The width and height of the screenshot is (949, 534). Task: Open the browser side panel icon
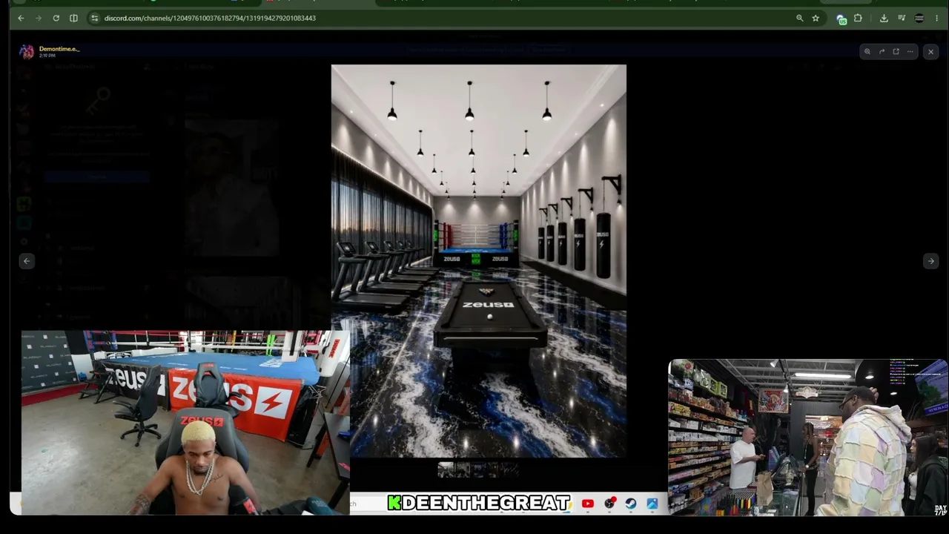(x=73, y=18)
